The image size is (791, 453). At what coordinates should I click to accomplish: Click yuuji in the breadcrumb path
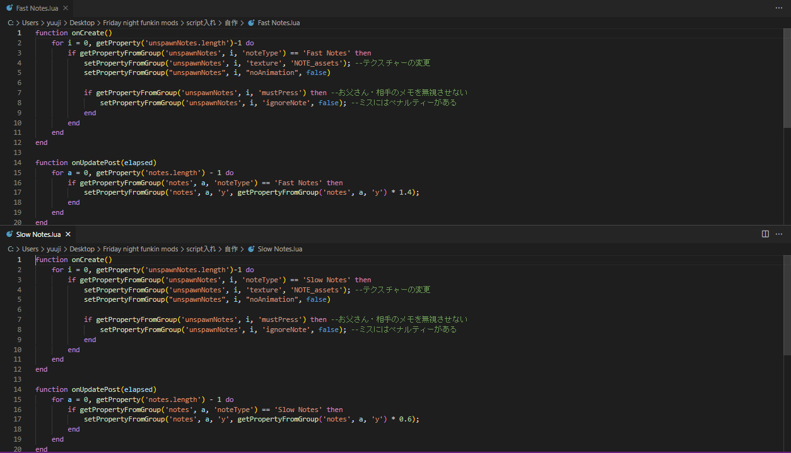pos(54,22)
